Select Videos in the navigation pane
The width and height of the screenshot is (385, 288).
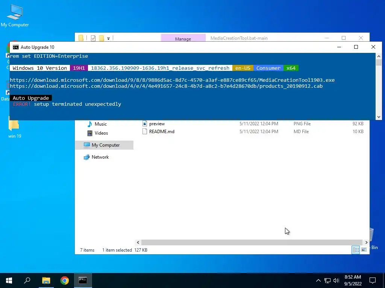coord(101,133)
